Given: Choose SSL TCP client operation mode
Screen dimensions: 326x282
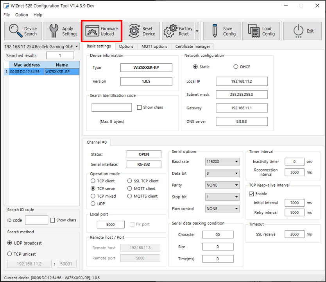Looking at the screenshot, I should point(129,181).
